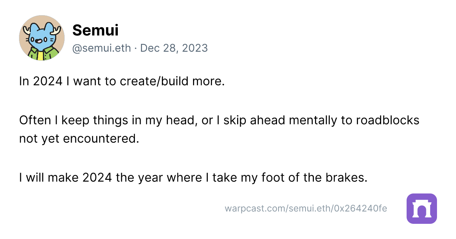The width and height of the screenshot is (456, 239).
Task: Follow the warpcast.com/semui.eth/0x264240fe link
Action: (x=306, y=208)
